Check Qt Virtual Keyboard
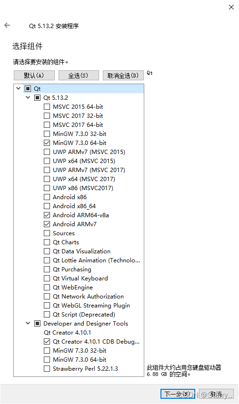Screen dimensions: 239x404 47,278
